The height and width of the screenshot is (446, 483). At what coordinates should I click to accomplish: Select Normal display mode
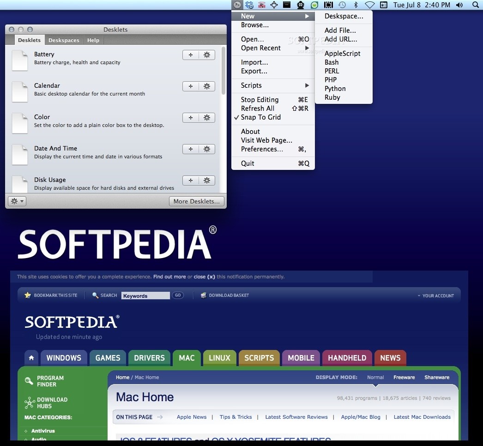375,377
